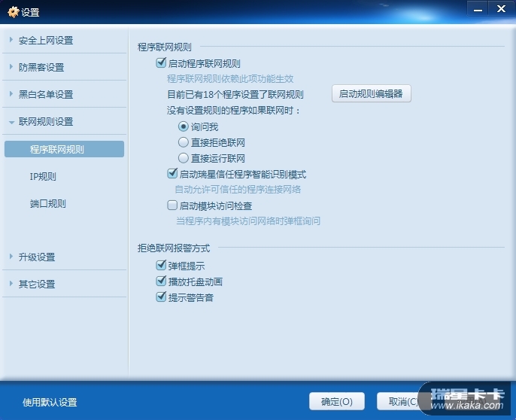Collapse arrow next to 联网规则设置

11,122
